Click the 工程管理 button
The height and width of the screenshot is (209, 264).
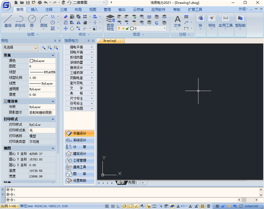click(x=79, y=161)
